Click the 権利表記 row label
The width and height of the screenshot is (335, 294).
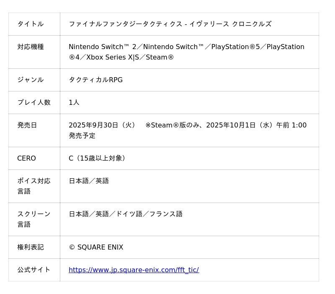point(30,247)
